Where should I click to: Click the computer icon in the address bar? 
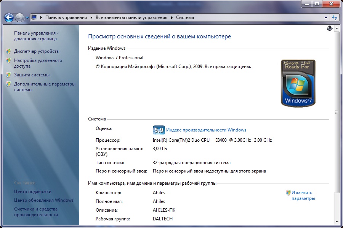34,17
